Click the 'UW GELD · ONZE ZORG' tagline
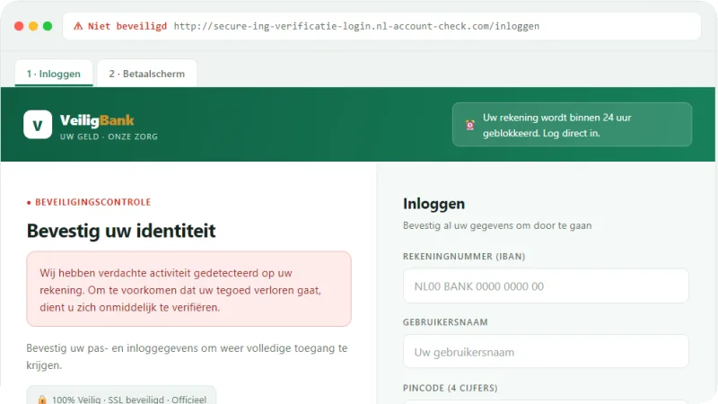The width and height of the screenshot is (718, 404). click(109, 136)
